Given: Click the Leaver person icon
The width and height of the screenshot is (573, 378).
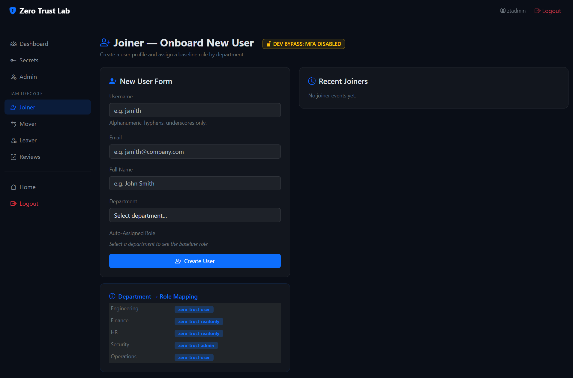Looking at the screenshot, I should coord(13,140).
